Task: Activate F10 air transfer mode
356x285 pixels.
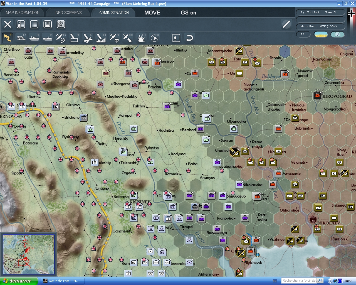Action: (x=128, y=38)
